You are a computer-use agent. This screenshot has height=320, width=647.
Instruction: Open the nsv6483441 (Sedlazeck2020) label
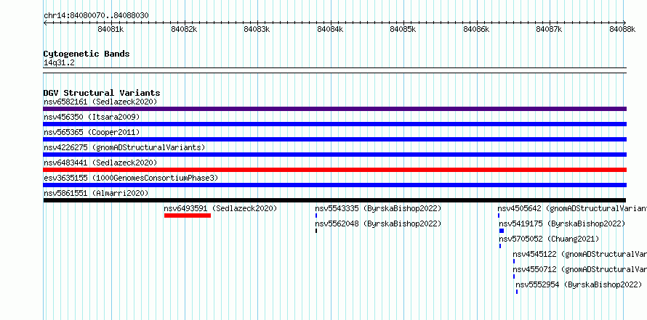point(100,163)
